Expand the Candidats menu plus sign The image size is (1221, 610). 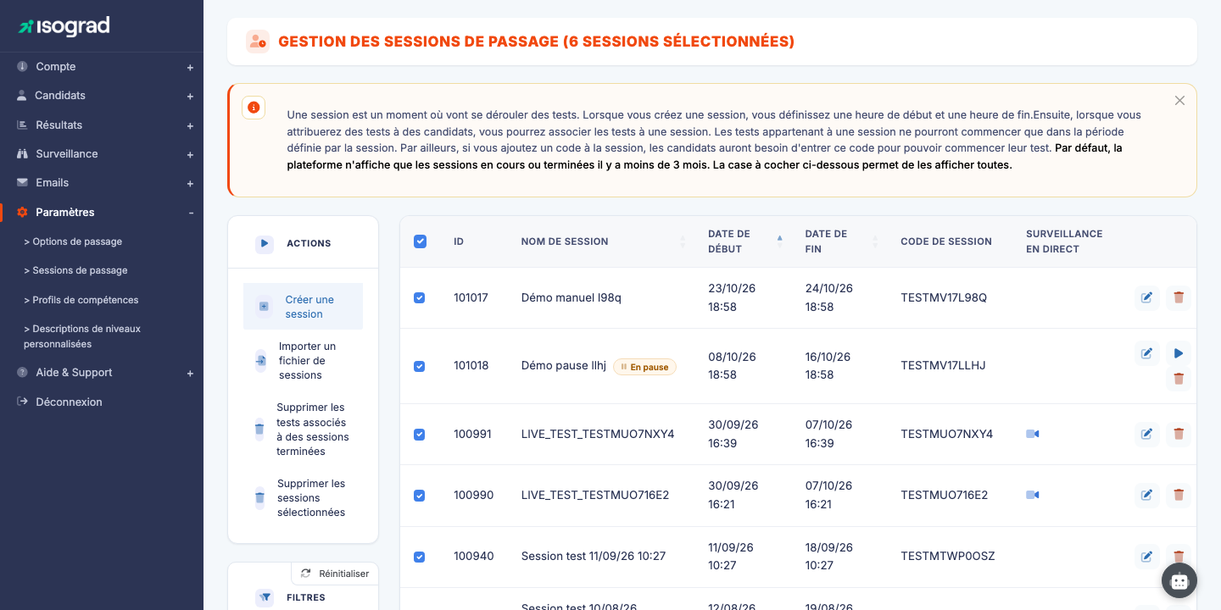click(190, 97)
